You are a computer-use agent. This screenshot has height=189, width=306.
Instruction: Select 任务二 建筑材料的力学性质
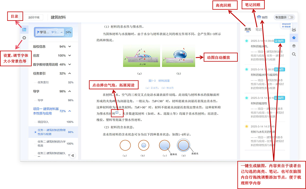pyautogui.click(x=53, y=143)
